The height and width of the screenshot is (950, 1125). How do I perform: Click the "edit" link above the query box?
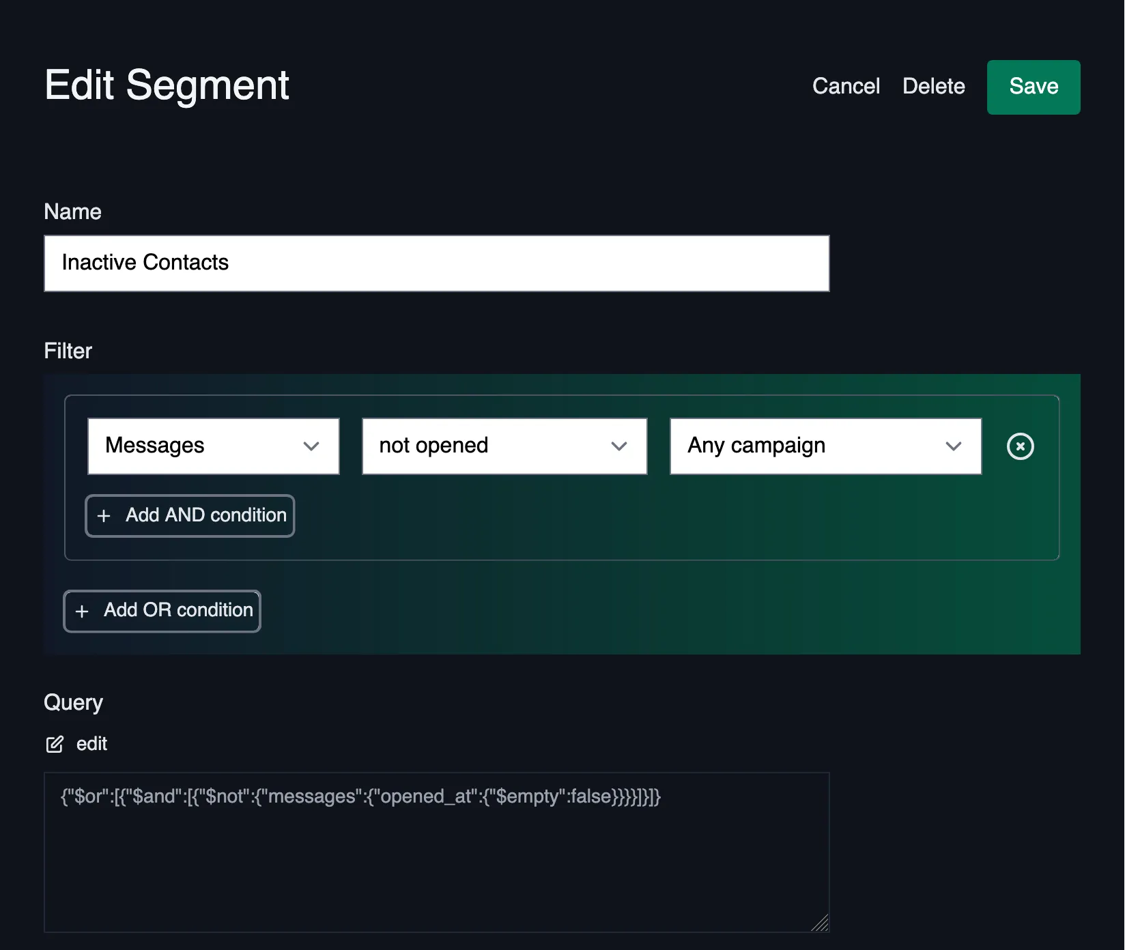pos(91,743)
